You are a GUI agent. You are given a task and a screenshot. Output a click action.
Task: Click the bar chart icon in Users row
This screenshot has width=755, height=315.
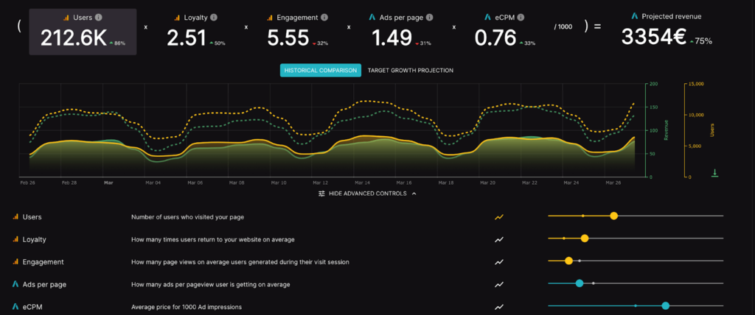pyautogui.click(x=15, y=217)
